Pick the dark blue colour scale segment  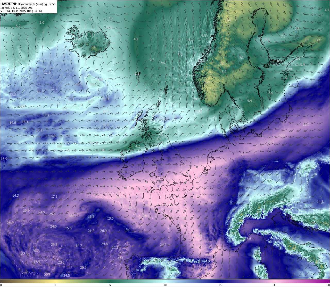(220, 281)
